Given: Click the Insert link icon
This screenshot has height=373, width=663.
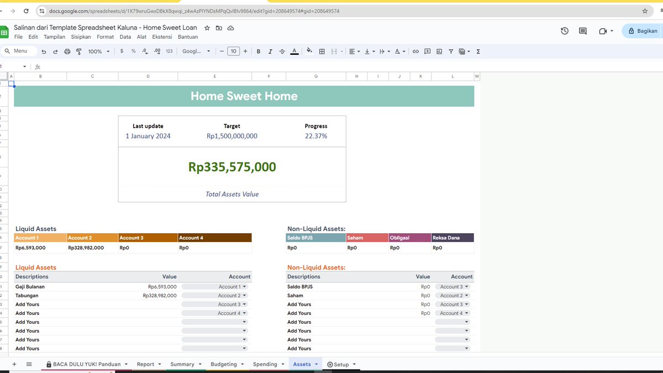Looking at the screenshot, I should click(416, 51).
